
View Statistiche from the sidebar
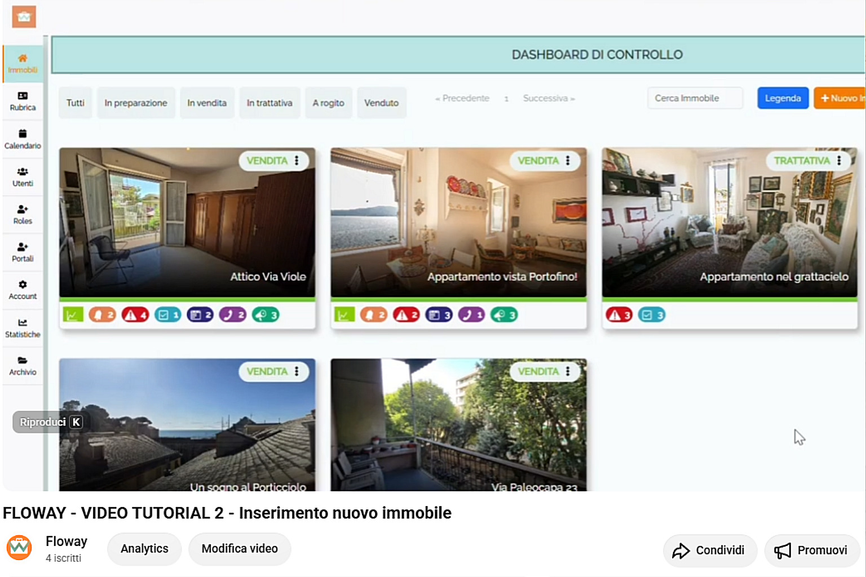click(x=23, y=328)
